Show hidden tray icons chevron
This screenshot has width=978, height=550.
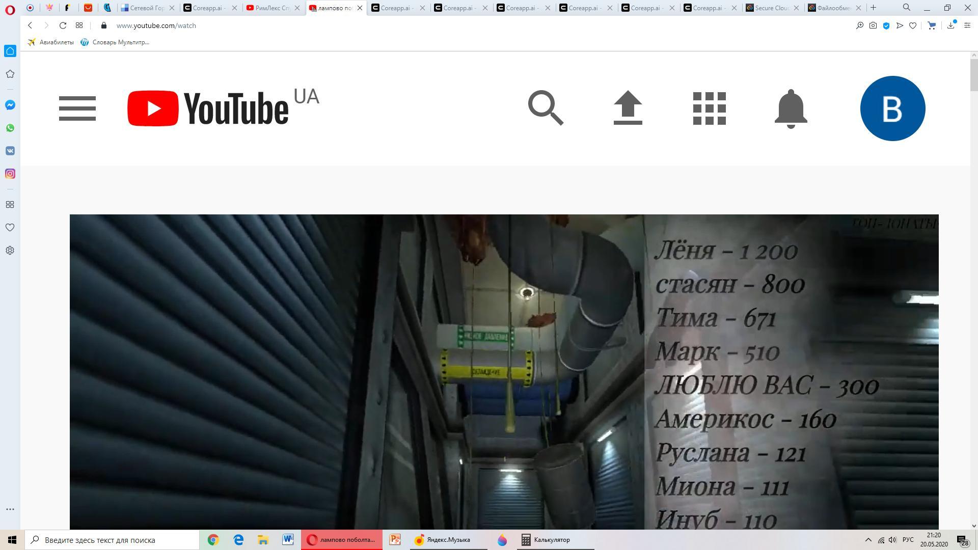coord(868,540)
